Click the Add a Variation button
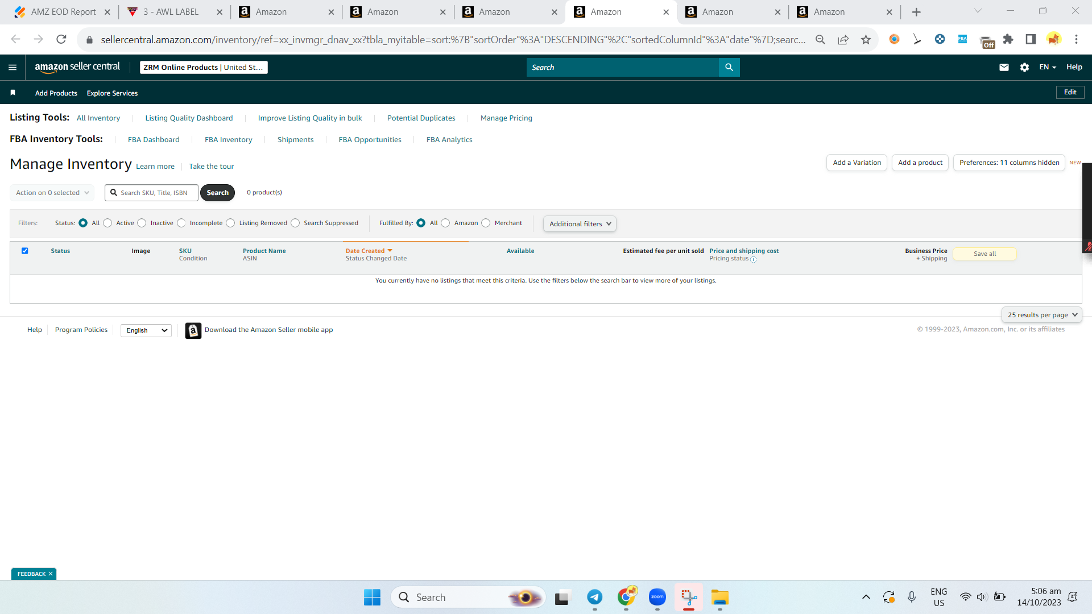Screen dimensions: 1092x614 click(857, 163)
